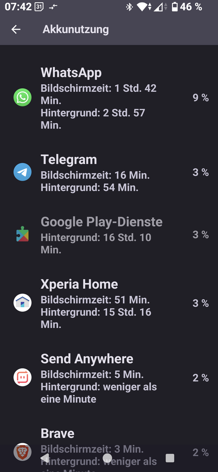Tap the Android home navigation button

pos(107,458)
